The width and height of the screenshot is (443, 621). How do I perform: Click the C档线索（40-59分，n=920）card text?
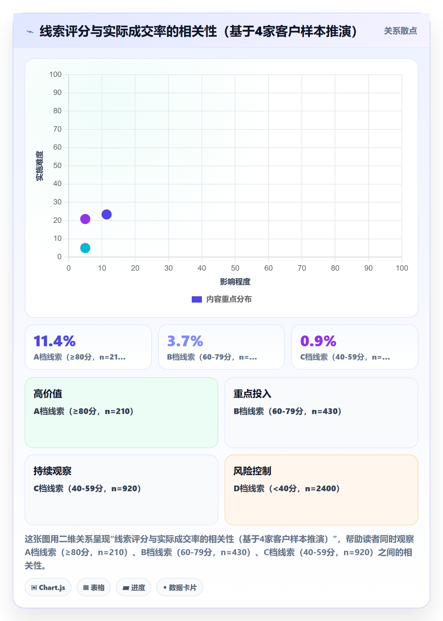(x=87, y=488)
